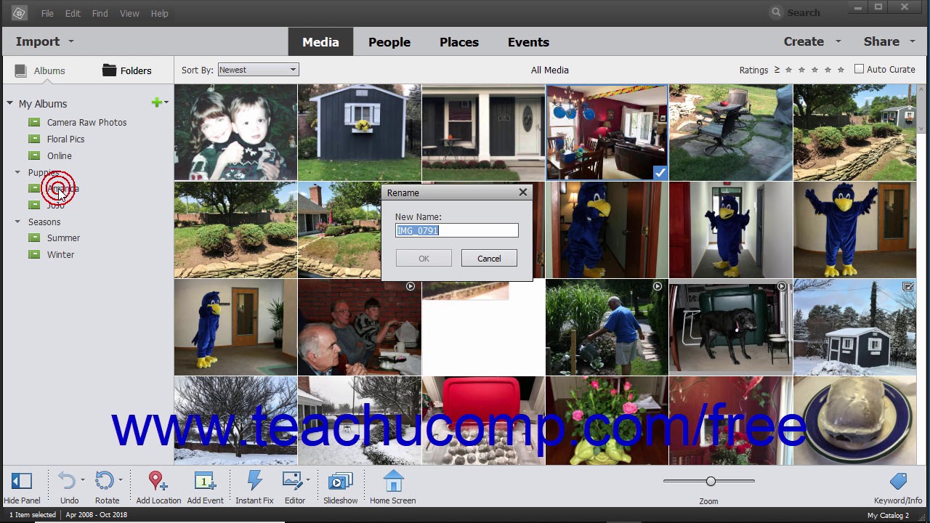Select the two children photo thumbnail
Viewport: 930px width, 523px height.
tap(235, 132)
